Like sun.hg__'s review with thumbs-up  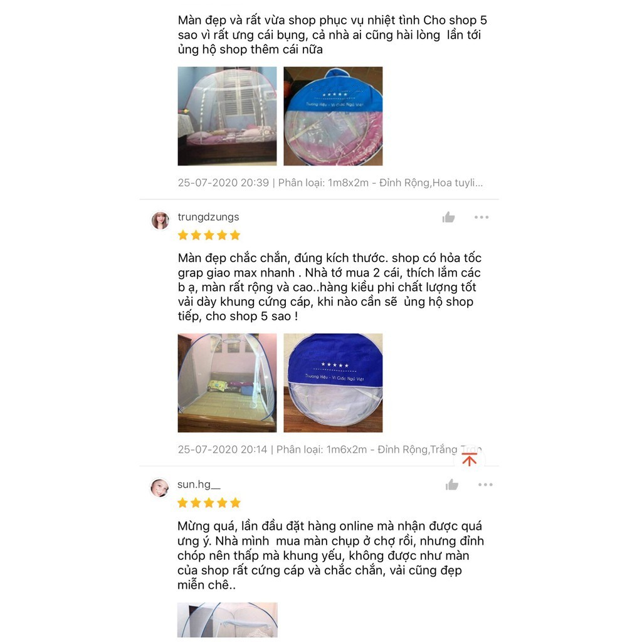[452, 485]
